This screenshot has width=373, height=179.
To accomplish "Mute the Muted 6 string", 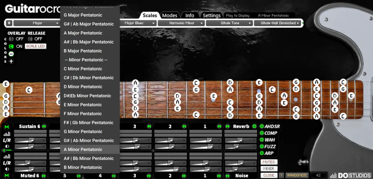I will point(44,176).
